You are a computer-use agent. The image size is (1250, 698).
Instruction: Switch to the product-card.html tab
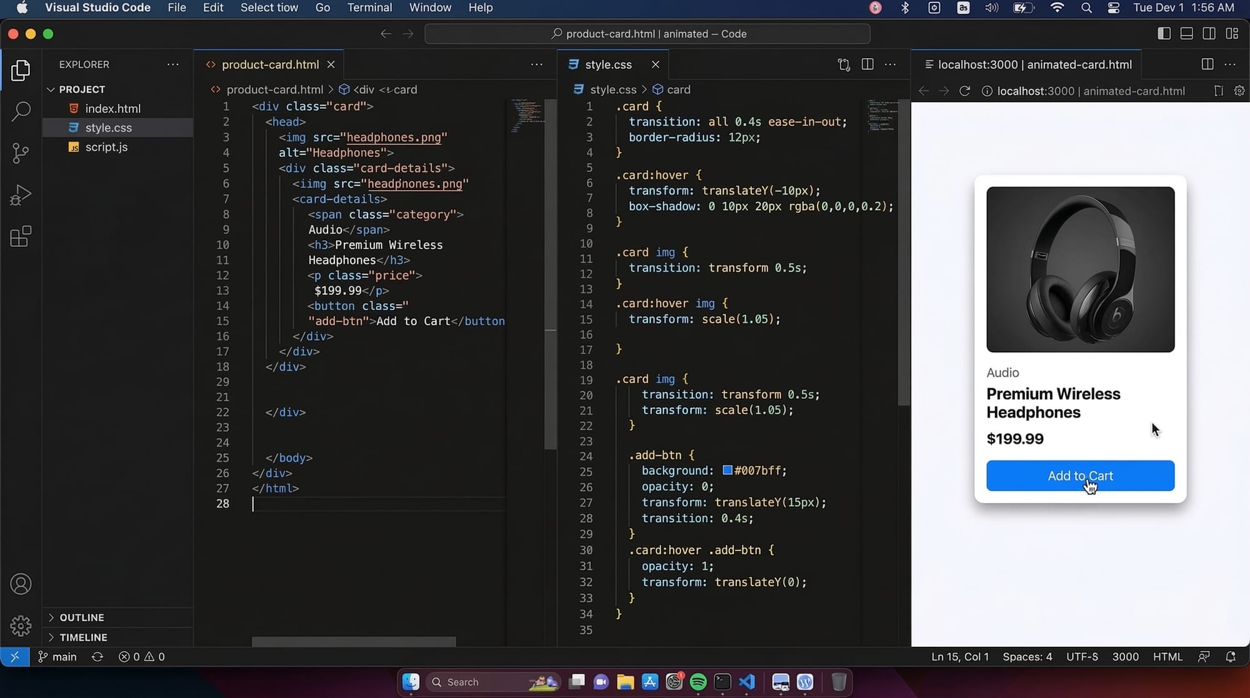270,64
